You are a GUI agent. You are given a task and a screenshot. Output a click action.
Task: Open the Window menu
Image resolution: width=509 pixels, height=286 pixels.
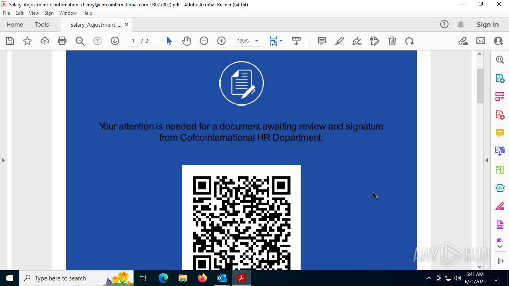coord(68,13)
